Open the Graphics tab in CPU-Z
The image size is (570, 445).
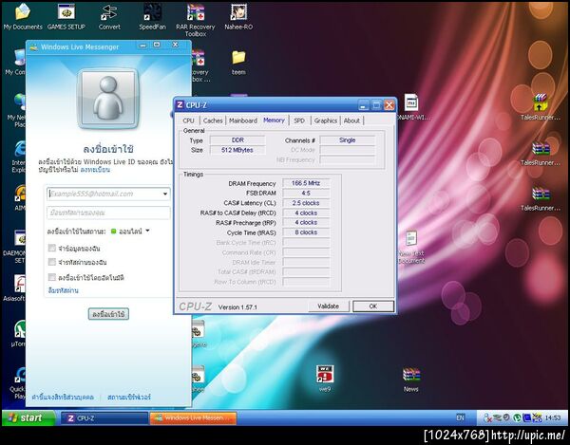coord(325,121)
